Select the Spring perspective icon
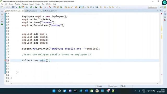This screenshot has width=167, height=94. click(165, 7)
